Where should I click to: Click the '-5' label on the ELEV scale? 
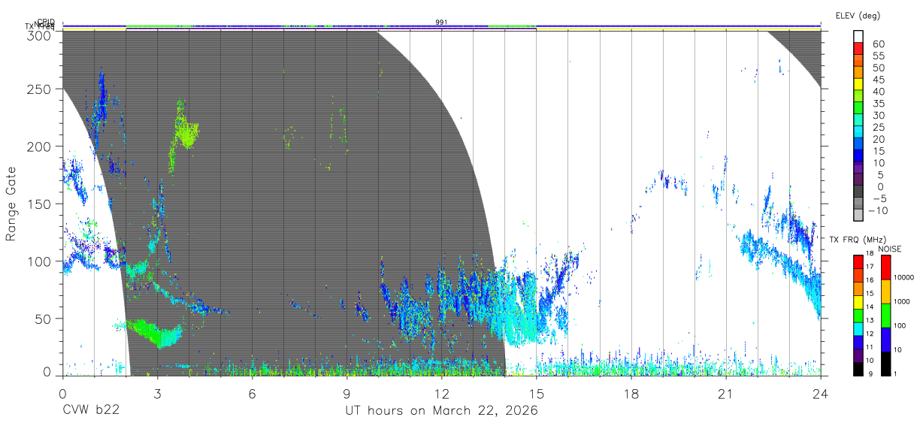(x=879, y=198)
